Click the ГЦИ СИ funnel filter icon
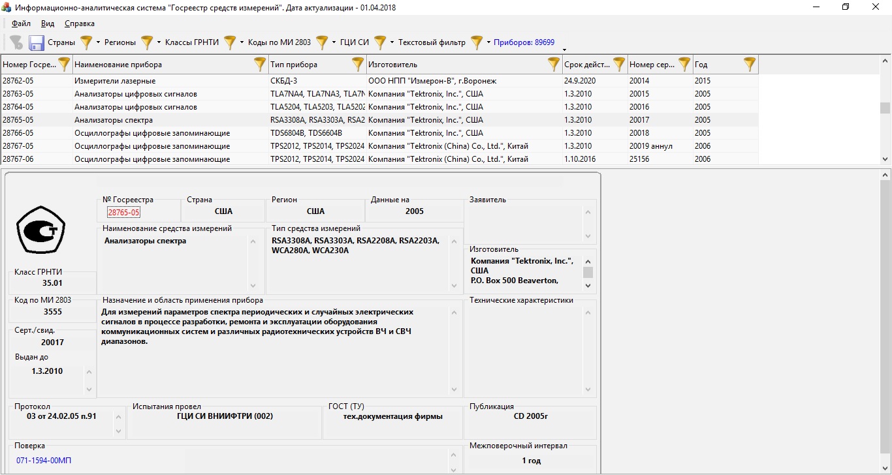This screenshot has width=892, height=475. tap(380, 43)
